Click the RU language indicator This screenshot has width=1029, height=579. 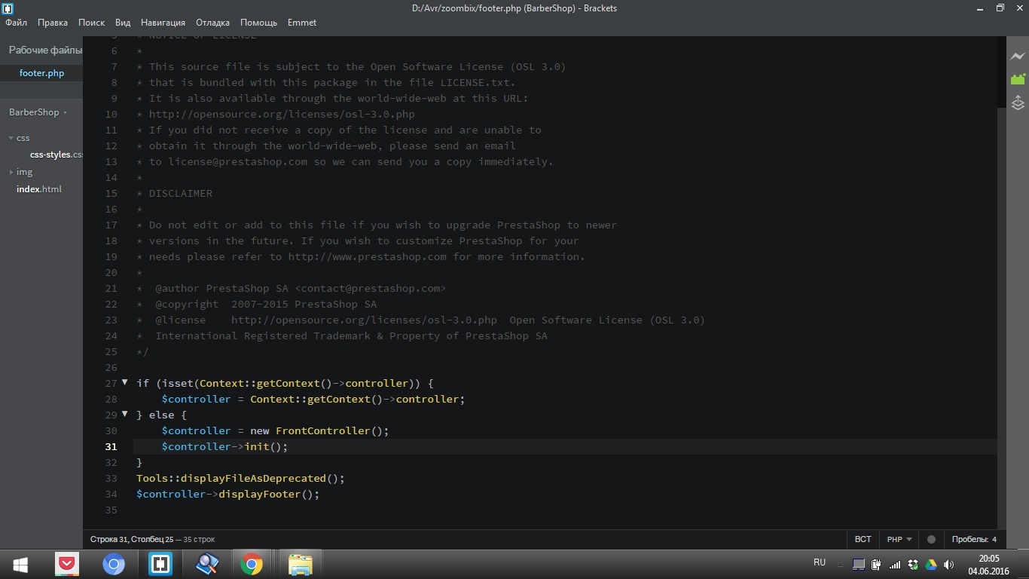tap(820, 562)
